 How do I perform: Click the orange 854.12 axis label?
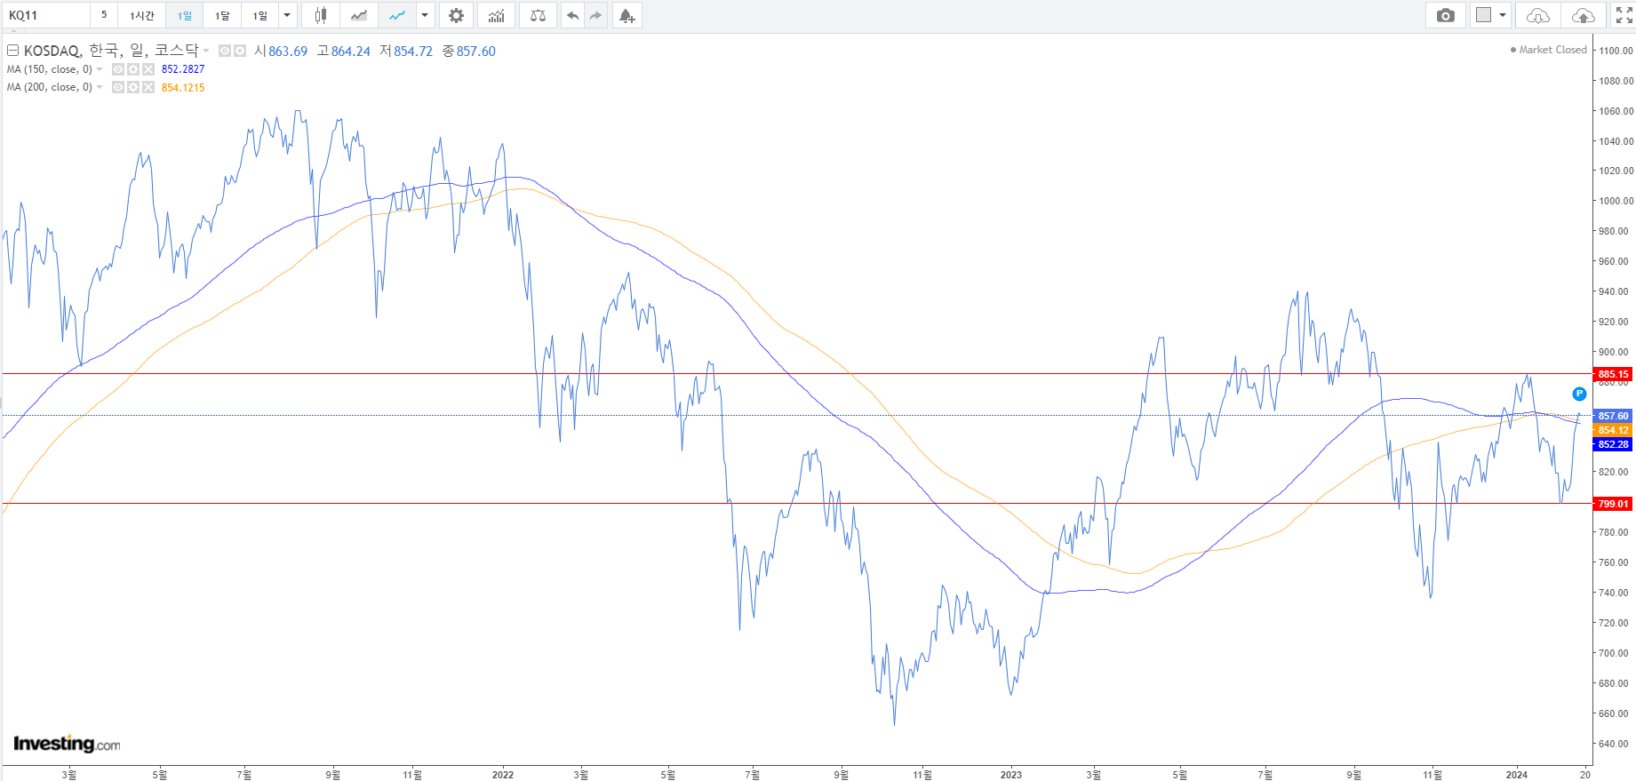pyautogui.click(x=1613, y=430)
